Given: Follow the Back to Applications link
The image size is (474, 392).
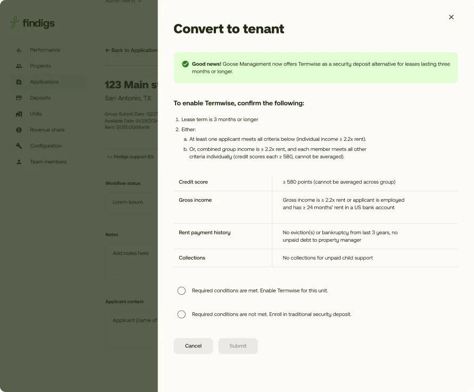Looking at the screenshot, I should pyautogui.click(x=131, y=50).
